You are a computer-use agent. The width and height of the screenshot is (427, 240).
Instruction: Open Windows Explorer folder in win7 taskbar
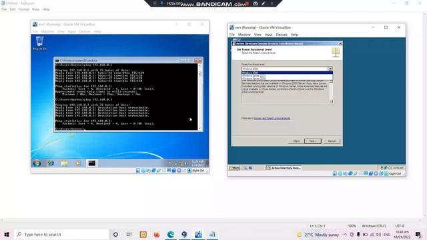point(64,163)
